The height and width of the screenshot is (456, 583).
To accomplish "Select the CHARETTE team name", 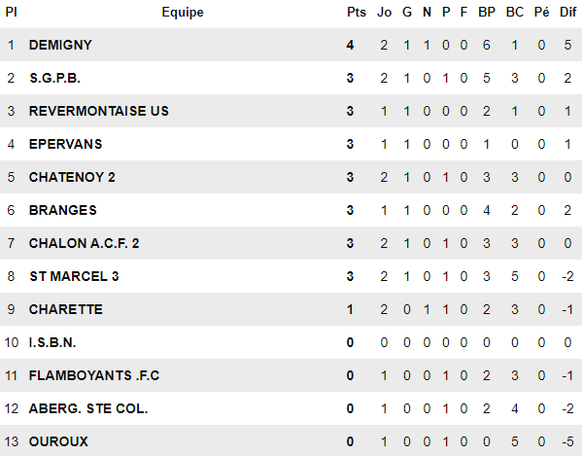I will [x=66, y=309].
